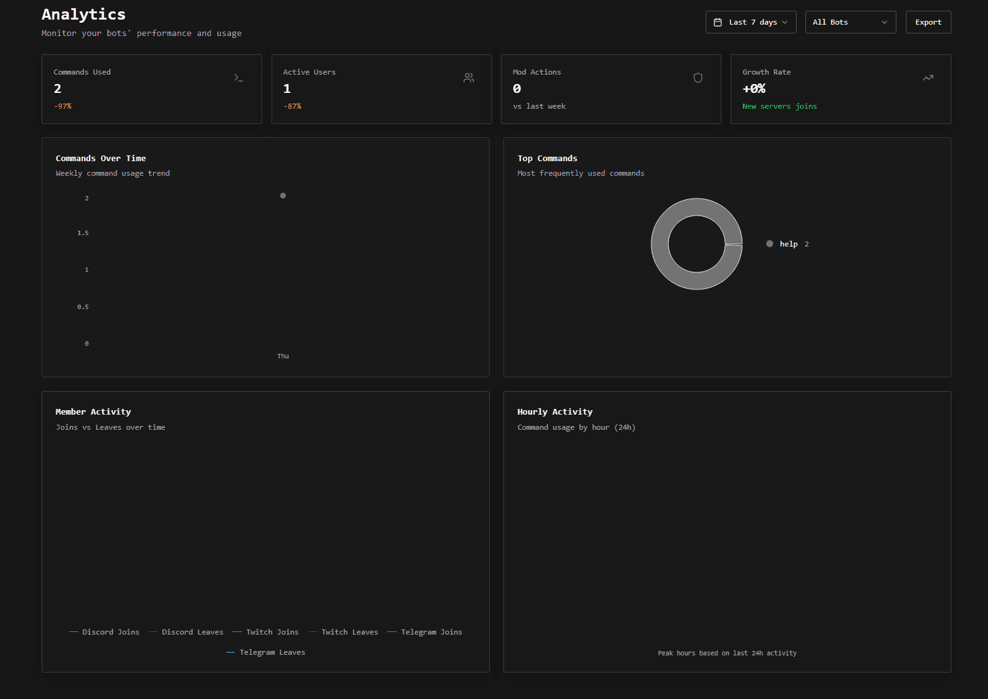Expand the chevron beside All Bots
The height and width of the screenshot is (699, 988).
[x=884, y=21]
